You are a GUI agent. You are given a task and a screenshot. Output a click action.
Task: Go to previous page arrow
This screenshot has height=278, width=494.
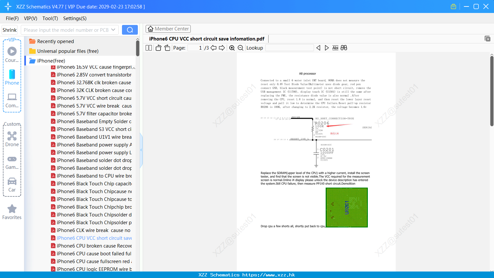(x=213, y=48)
